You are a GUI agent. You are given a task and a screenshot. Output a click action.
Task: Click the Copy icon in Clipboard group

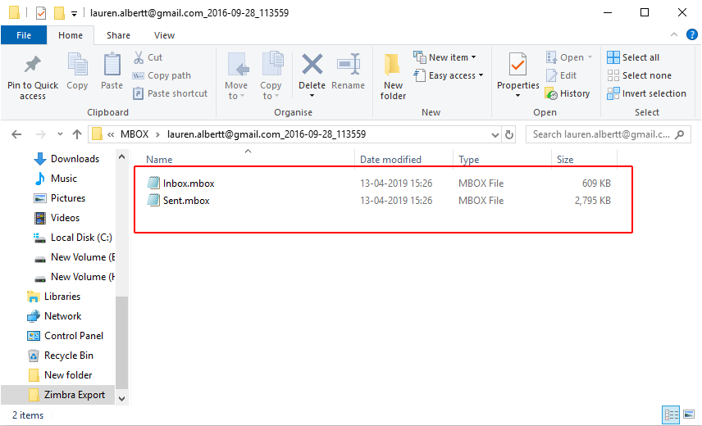(x=77, y=66)
